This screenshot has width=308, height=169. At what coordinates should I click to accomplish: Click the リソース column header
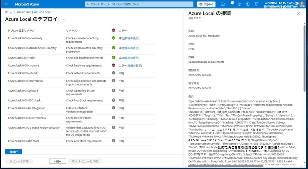[x=71, y=31]
